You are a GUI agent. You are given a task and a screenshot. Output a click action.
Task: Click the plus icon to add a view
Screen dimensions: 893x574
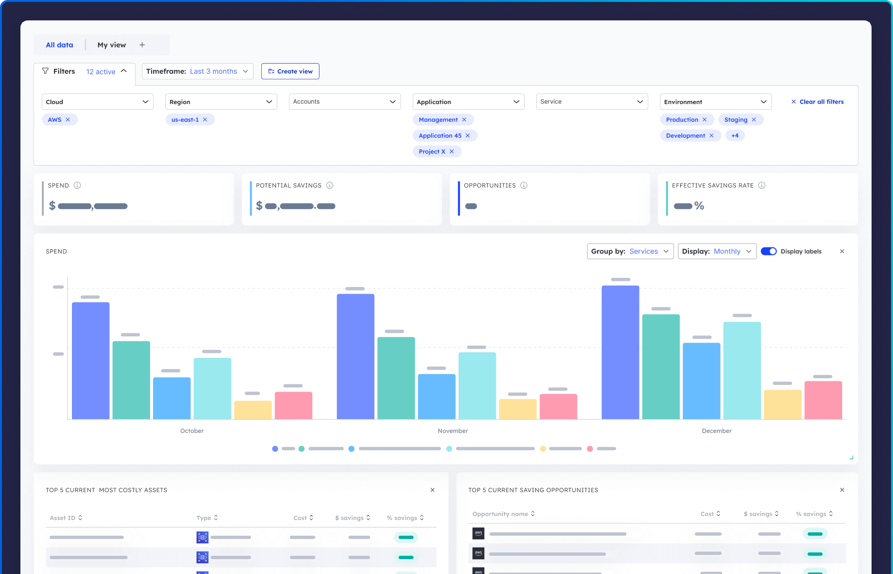[142, 45]
